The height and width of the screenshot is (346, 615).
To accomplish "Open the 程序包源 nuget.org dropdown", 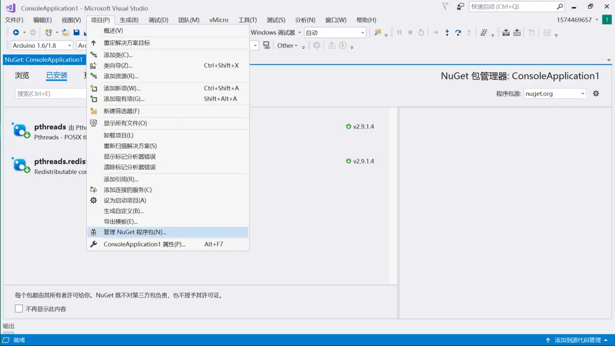I will [x=554, y=93].
